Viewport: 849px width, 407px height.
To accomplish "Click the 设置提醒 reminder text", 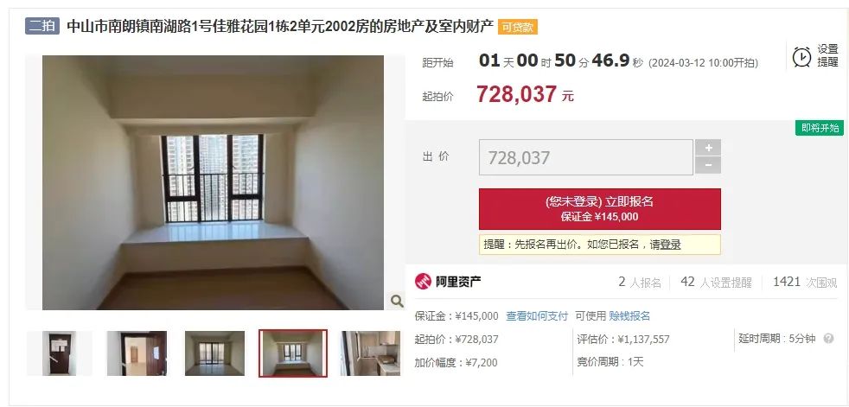I will [827, 55].
